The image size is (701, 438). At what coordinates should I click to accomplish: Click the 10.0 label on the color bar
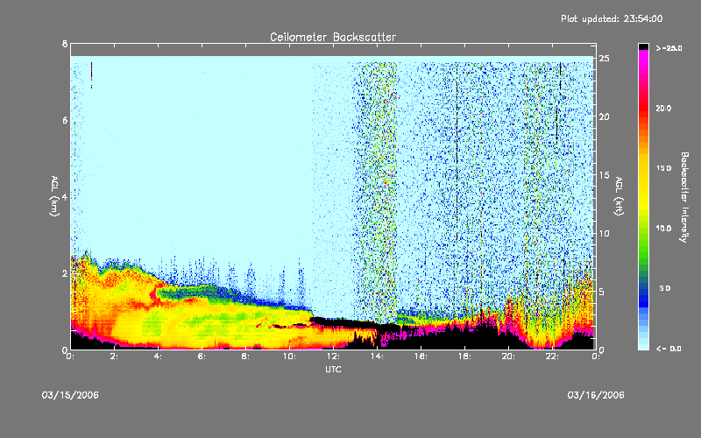663,228
